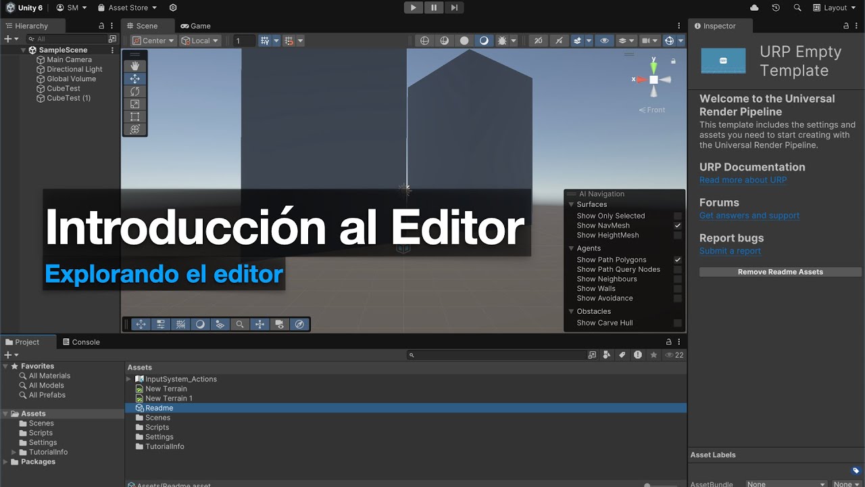This screenshot has height=487, width=865.
Task: Uncheck Show NavMesh checkbox
Action: click(x=678, y=225)
